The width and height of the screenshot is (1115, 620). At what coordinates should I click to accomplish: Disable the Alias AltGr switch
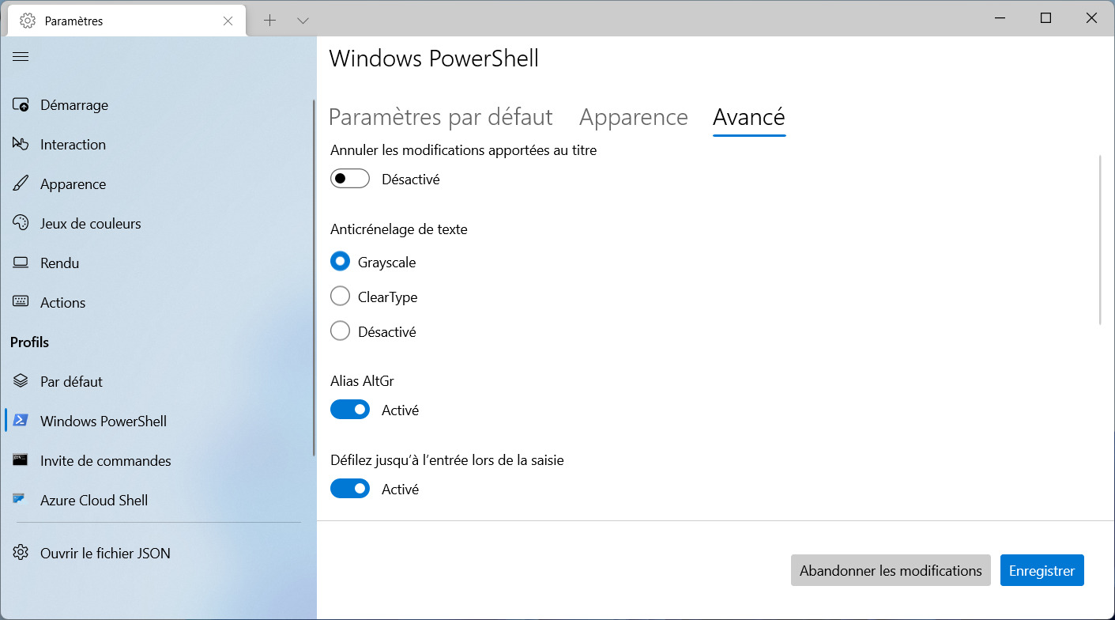coord(350,410)
